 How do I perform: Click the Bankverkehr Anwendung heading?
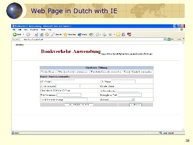pyautogui.click(x=71, y=51)
